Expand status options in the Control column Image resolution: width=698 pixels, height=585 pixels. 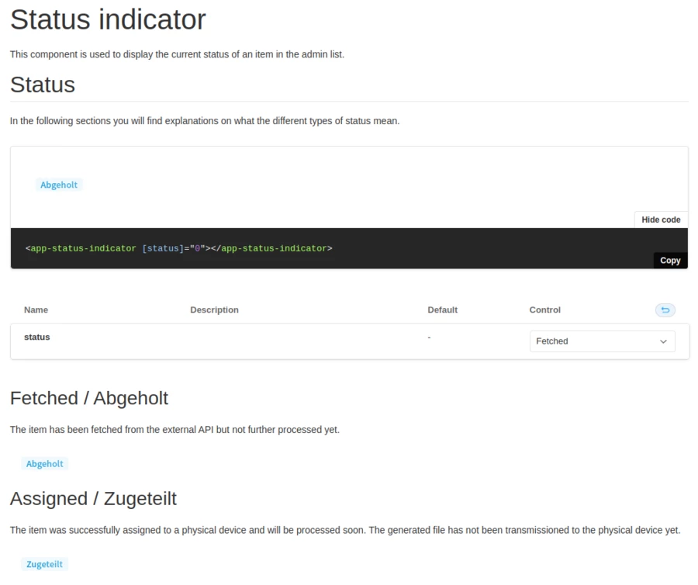tap(603, 341)
